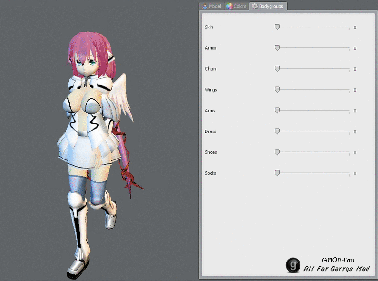Click the Socks label
Screen dimensions: 378x281
(211, 173)
